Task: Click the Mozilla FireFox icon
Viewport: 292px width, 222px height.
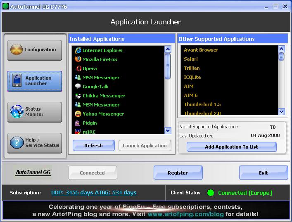Action: point(78,59)
